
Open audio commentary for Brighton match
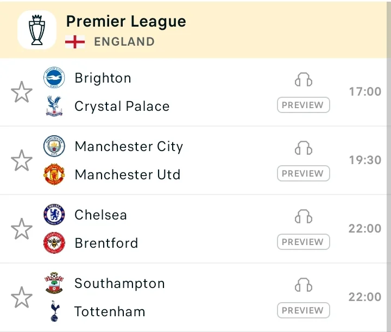pyautogui.click(x=304, y=79)
